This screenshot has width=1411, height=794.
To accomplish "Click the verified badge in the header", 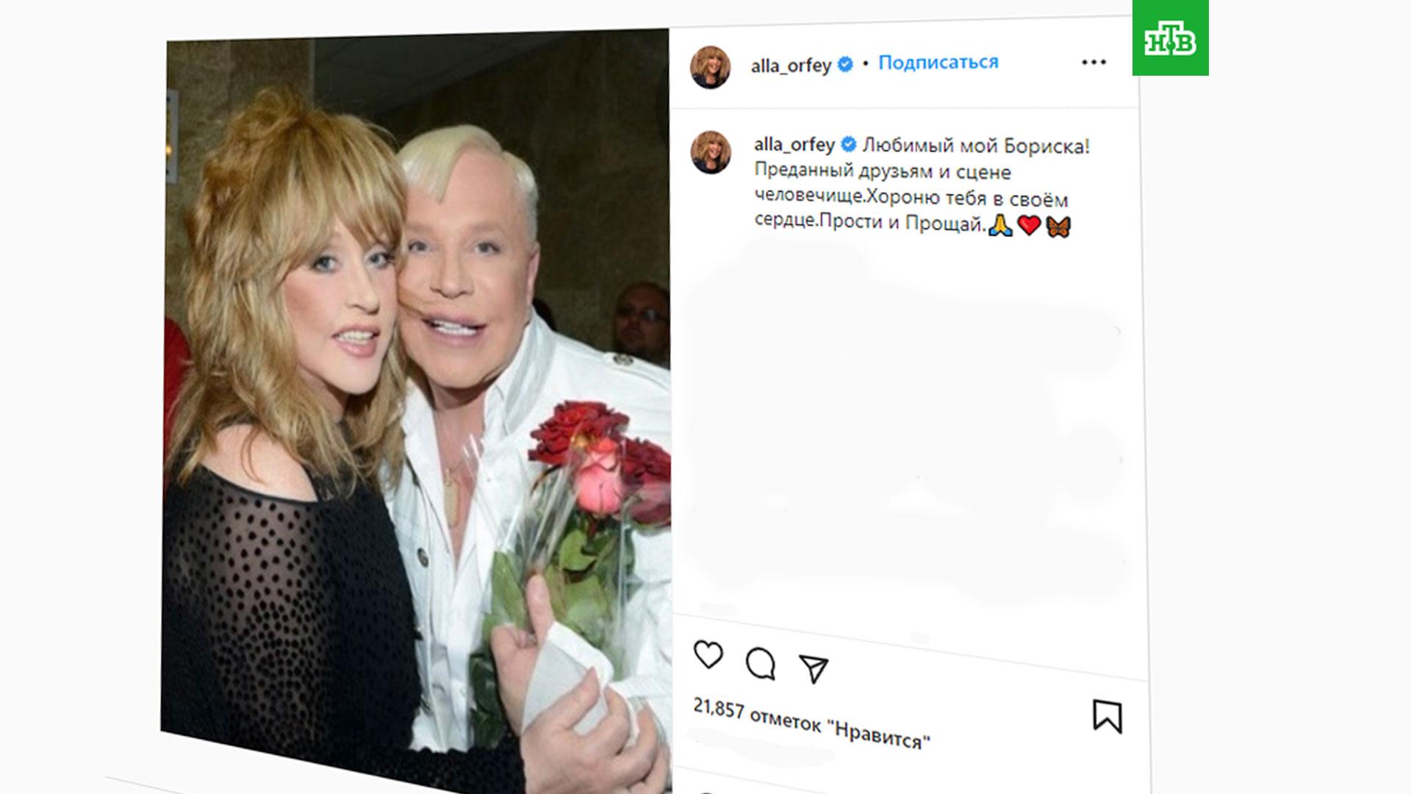I will coord(846,65).
